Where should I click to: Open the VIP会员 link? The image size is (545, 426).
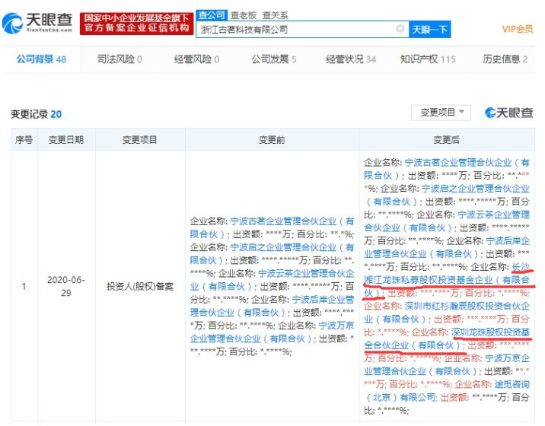(517, 29)
